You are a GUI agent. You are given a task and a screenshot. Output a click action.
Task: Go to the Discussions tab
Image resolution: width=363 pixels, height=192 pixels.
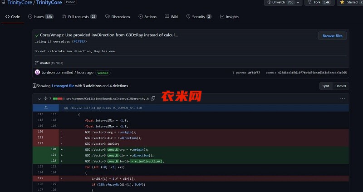[x=118, y=17]
